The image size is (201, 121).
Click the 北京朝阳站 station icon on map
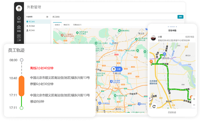[x=100, y=103]
